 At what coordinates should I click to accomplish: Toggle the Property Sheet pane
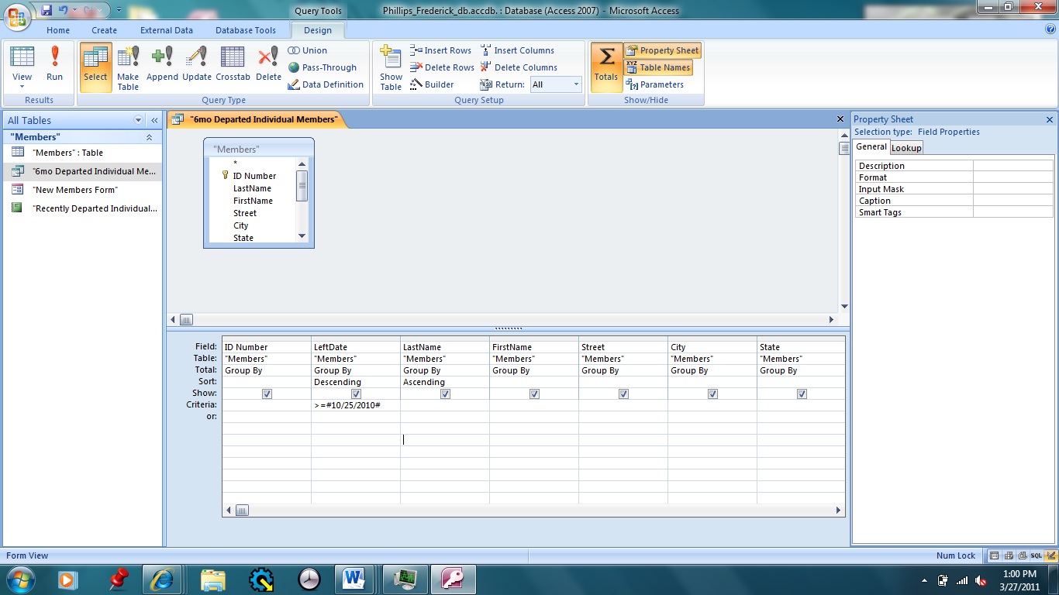coord(662,50)
